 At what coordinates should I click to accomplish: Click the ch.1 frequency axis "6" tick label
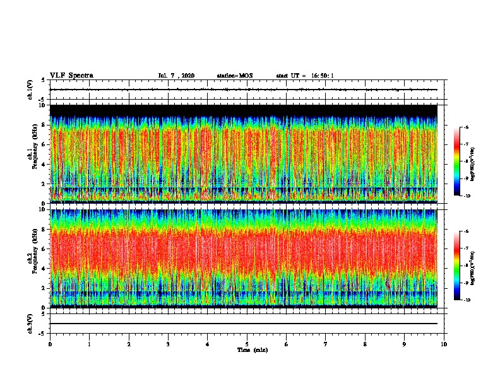(x=44, y=144)
